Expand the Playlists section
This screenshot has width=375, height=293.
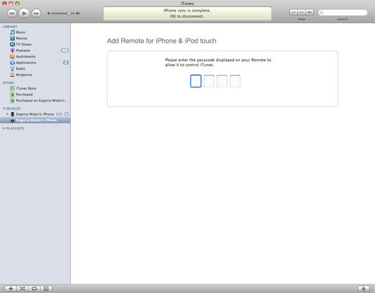pos(4,128)
